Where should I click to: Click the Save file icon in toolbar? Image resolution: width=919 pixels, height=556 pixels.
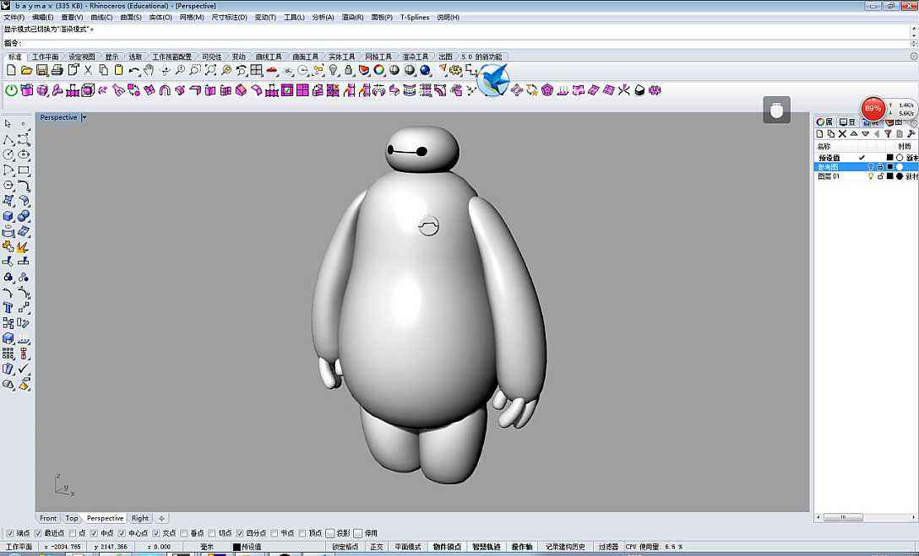pos(42,70)
